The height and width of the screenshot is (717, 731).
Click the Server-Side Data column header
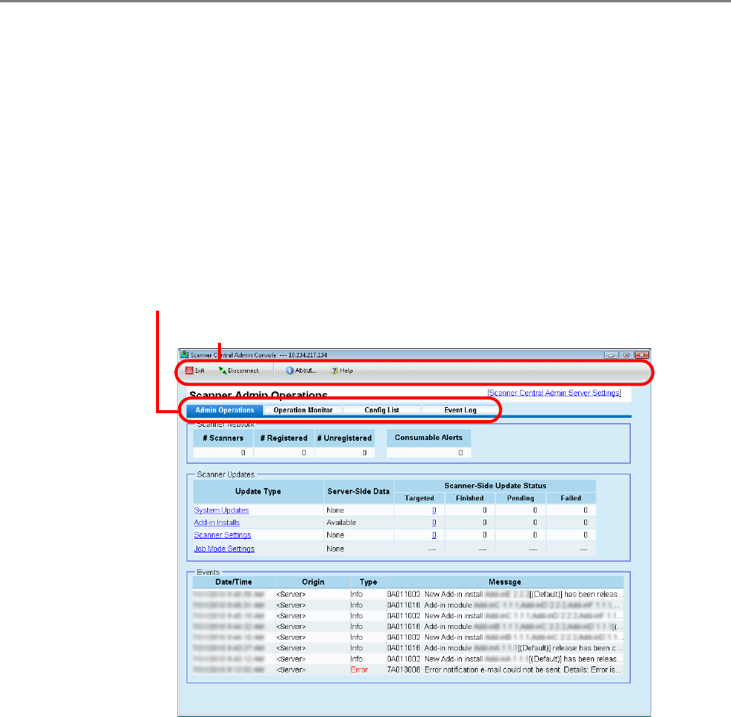[x=359, y=491]
